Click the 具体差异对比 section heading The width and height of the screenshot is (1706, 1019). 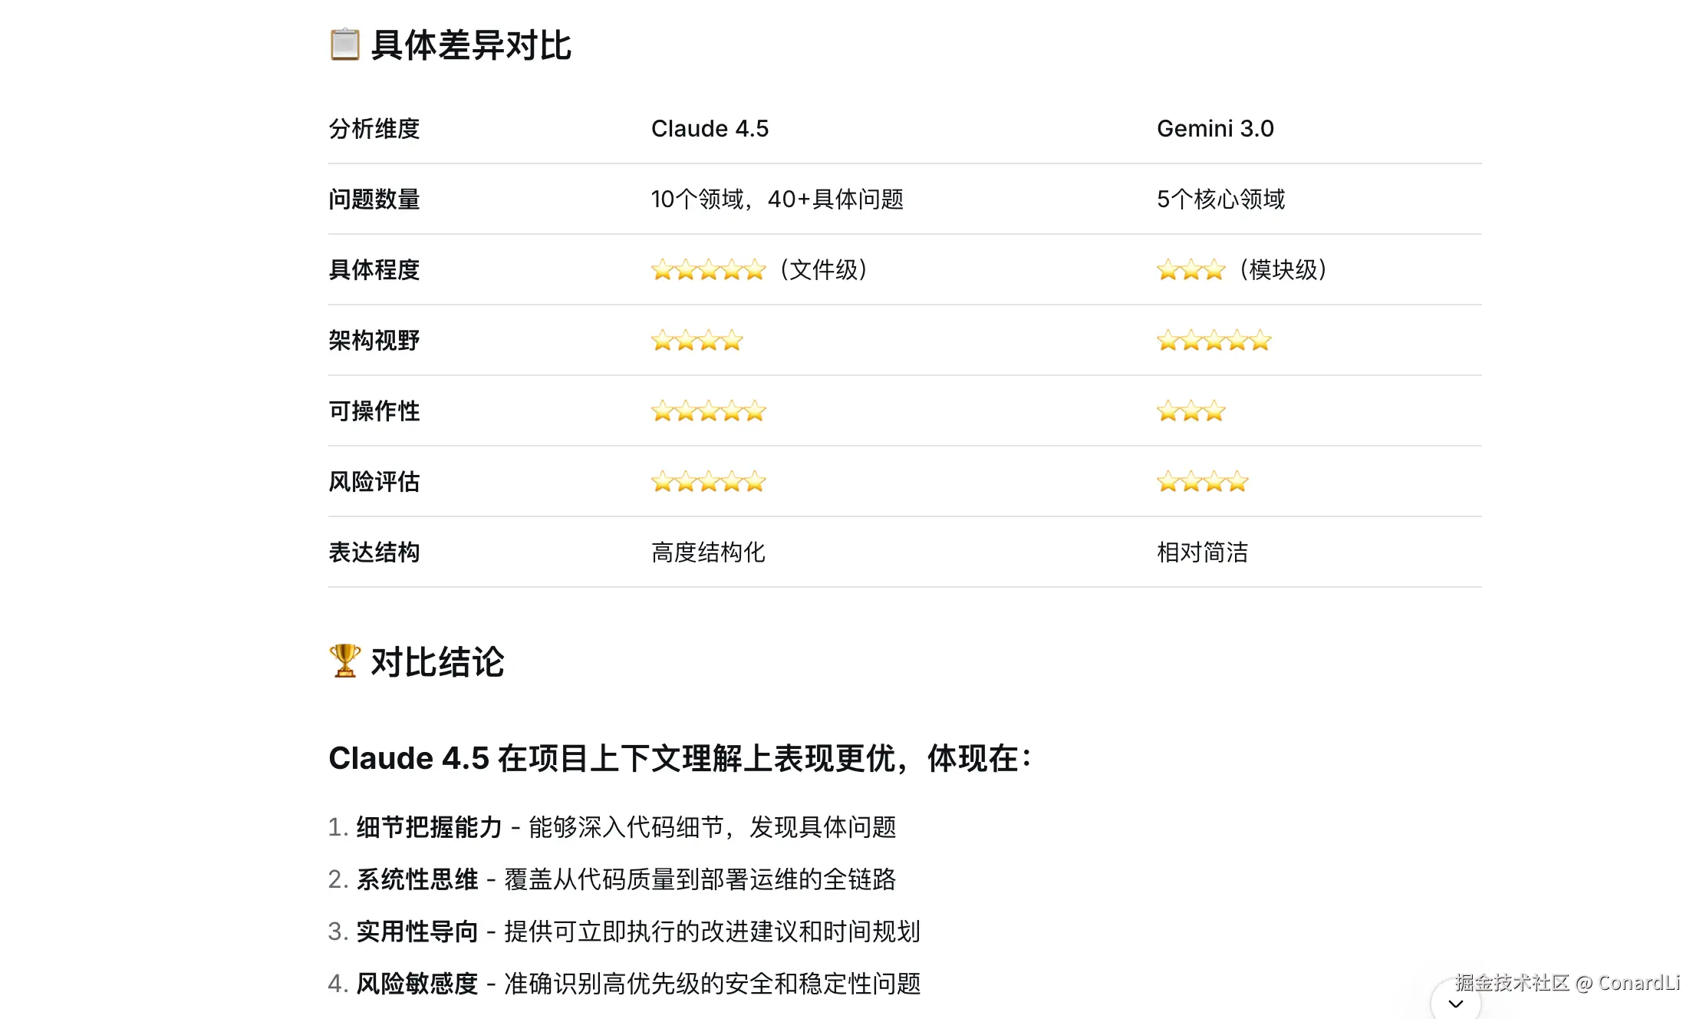pyautogui.click(x=471, y=45)
